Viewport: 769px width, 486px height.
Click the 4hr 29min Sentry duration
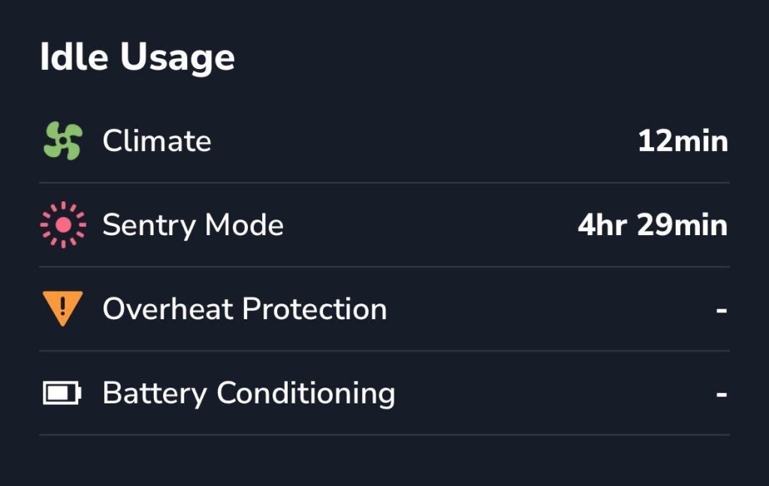point(653,225)
